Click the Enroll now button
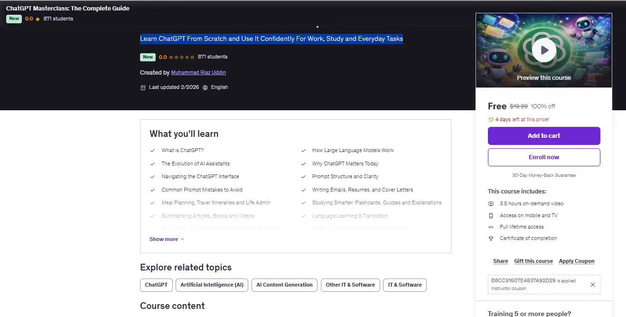 pos(544,157)
